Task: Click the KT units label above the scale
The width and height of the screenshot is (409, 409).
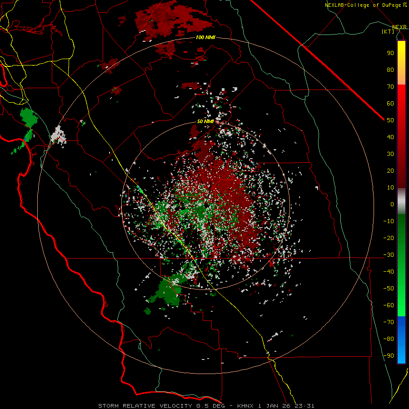Action: click(388, 31)
